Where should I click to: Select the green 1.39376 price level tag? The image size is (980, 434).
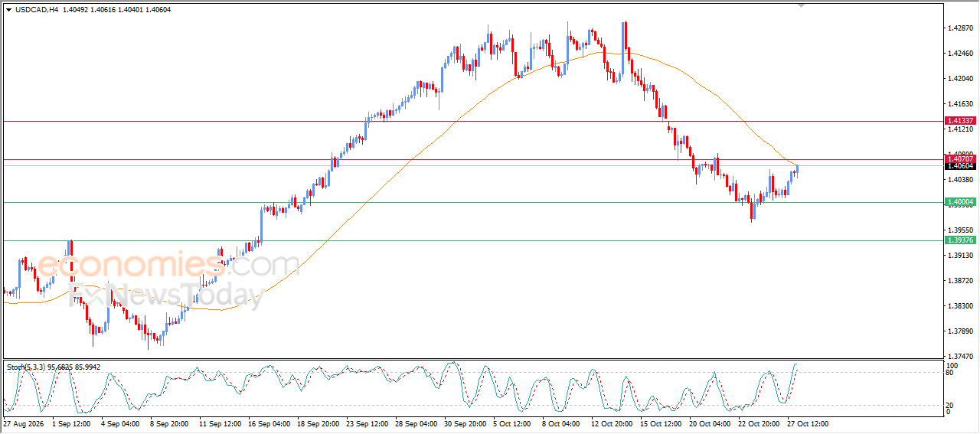coord(960,240)
